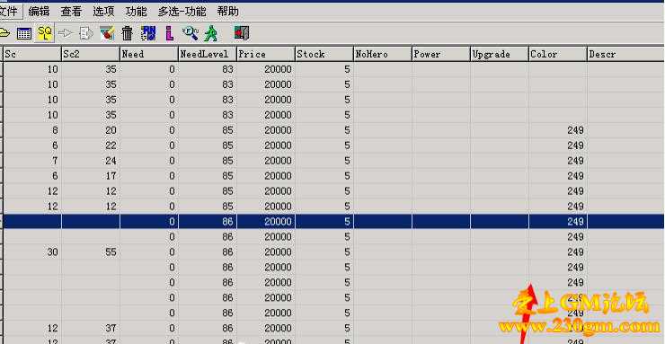The image size is (665, 344).
Task: Click the magenta 'i' information icon
Action: [x=170, y=33]
